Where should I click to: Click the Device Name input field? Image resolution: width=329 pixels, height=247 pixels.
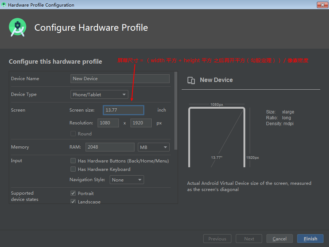point(120,79)
